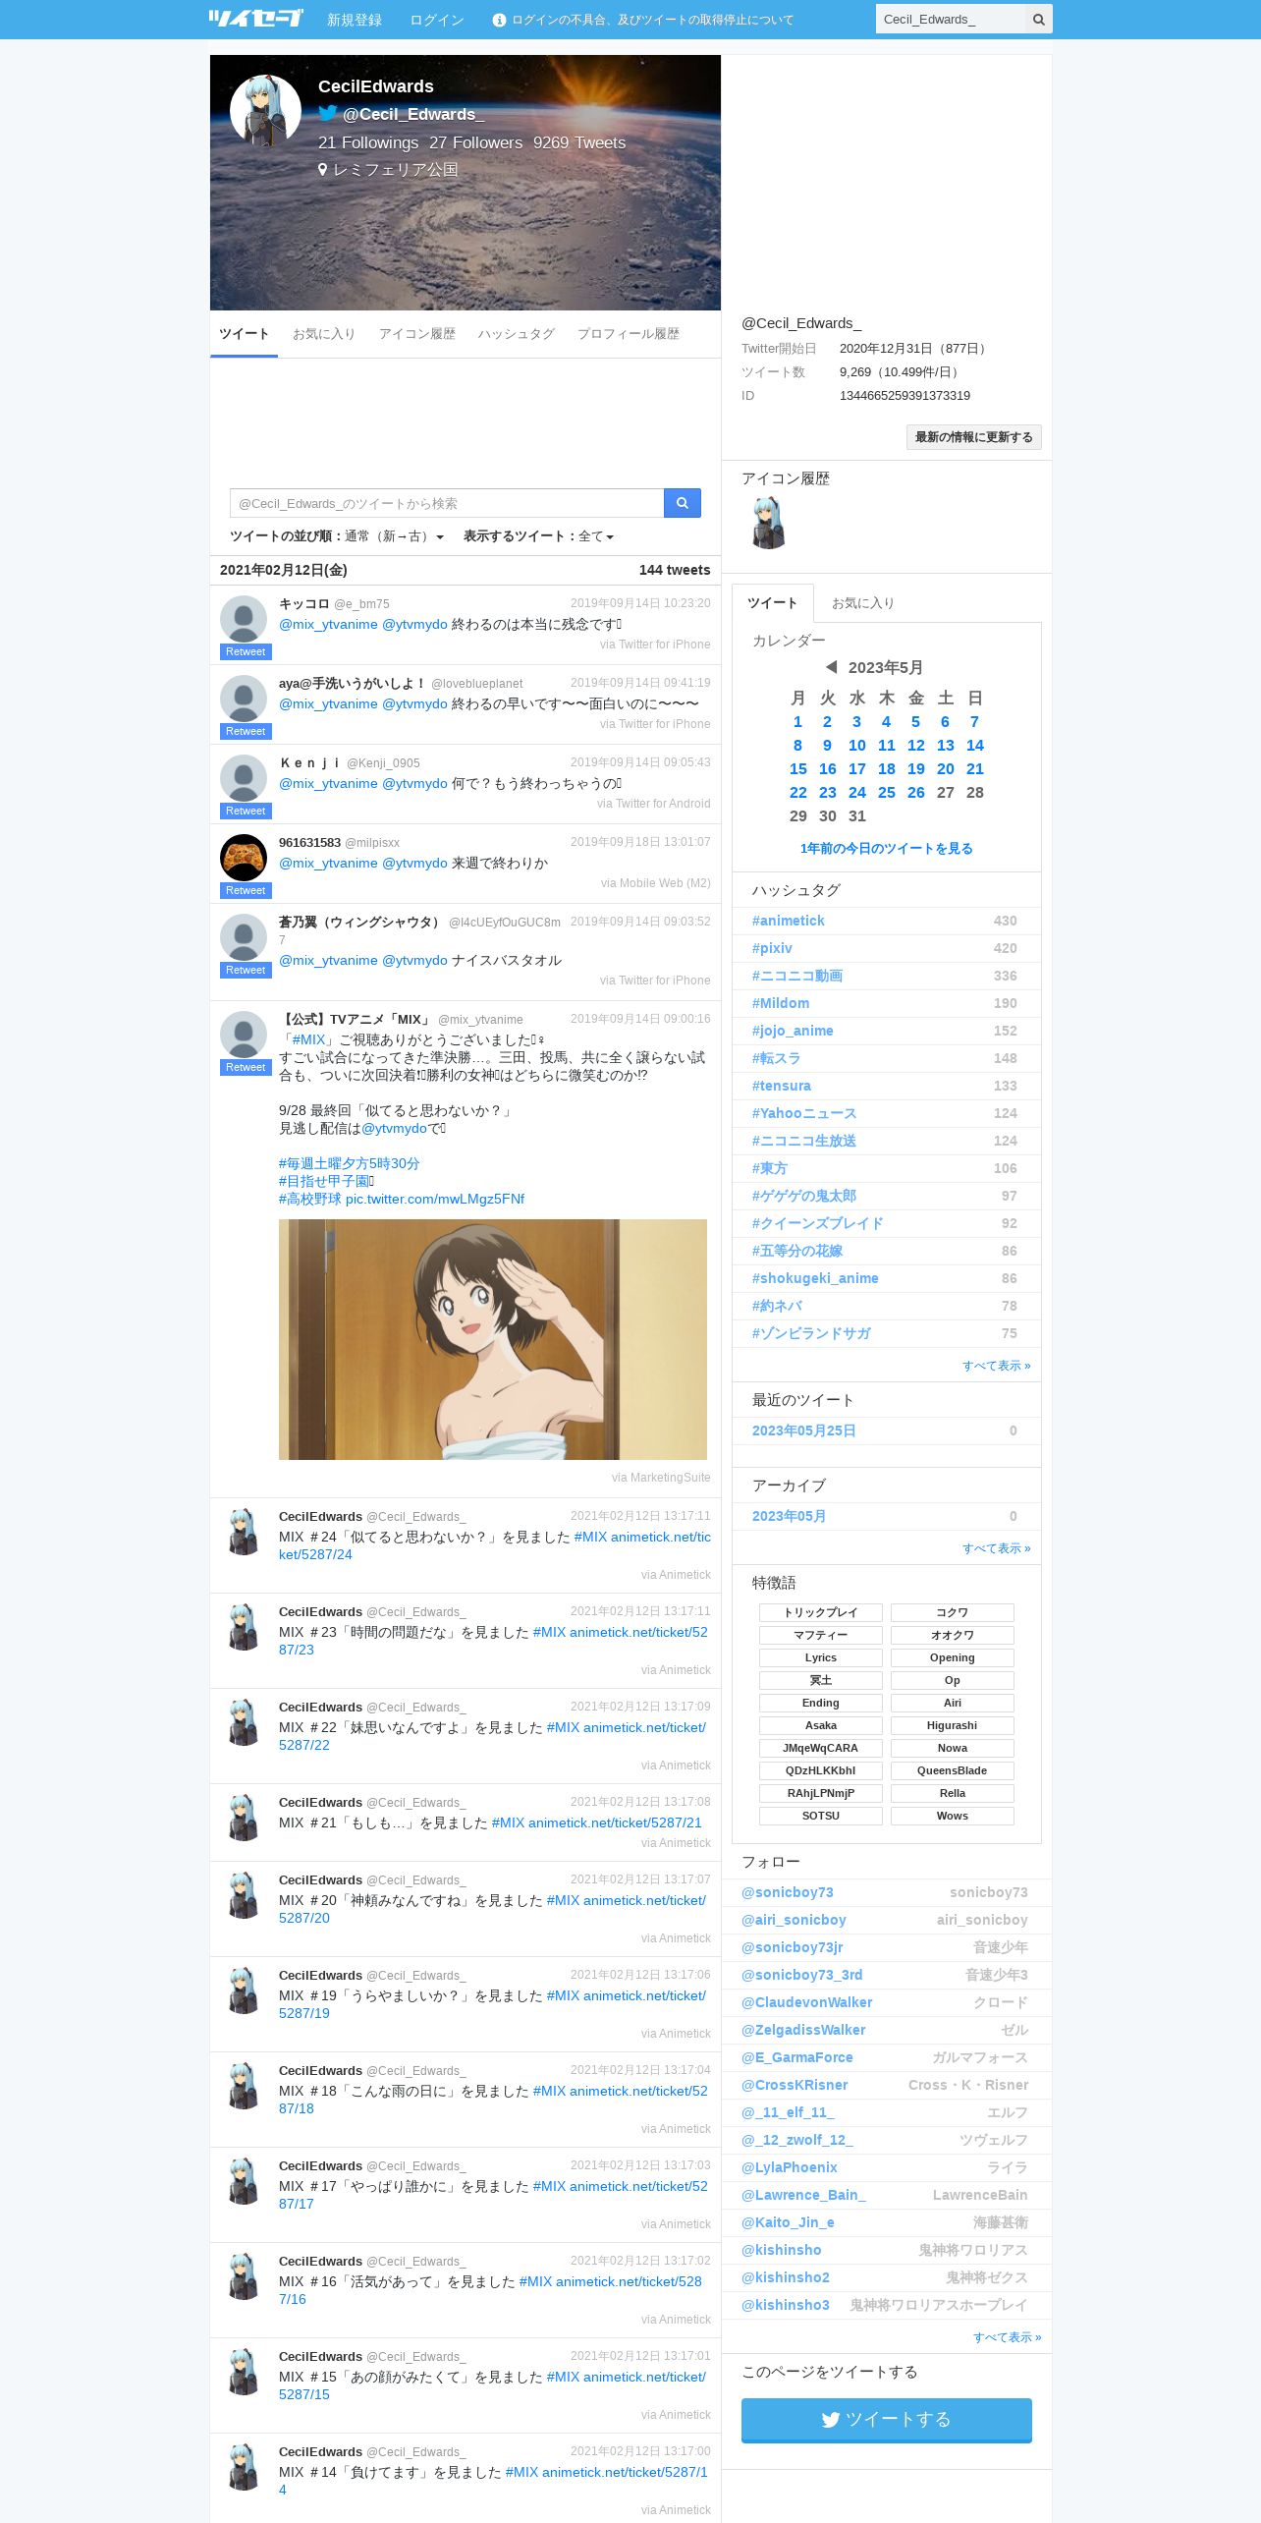Switch to プロフィール履歴 tab
The image size is (1261, 2523).
coord(629,334)
